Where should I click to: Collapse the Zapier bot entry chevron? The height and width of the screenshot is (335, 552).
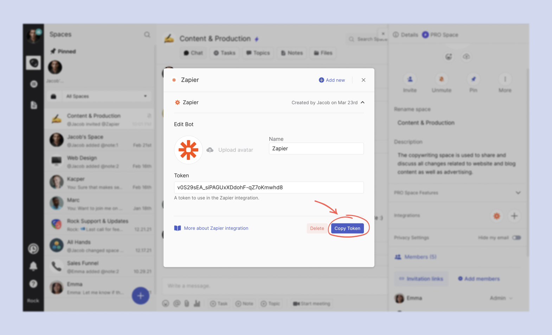tap(362, 102)
